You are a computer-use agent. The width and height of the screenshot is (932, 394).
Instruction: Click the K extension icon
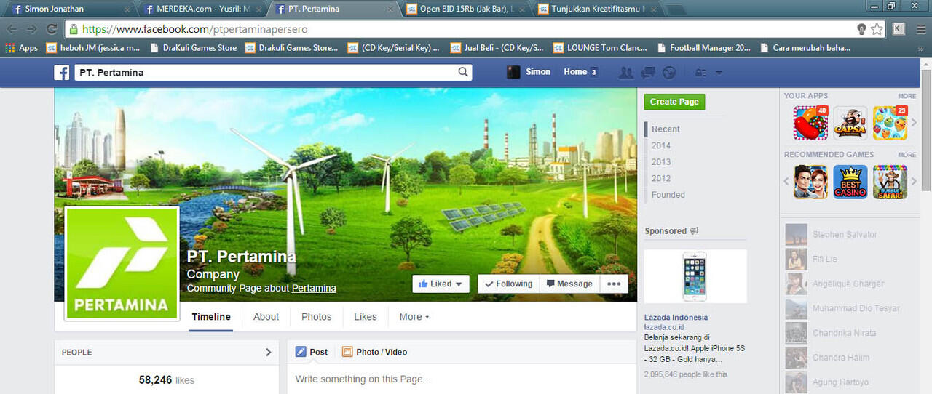tap(899, 29)
